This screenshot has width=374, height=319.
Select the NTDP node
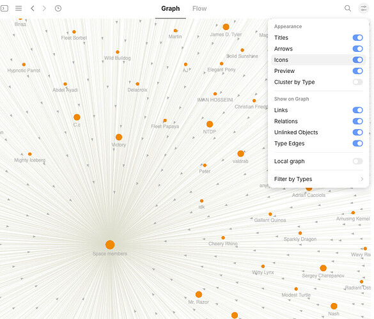(x=210, y=124)
